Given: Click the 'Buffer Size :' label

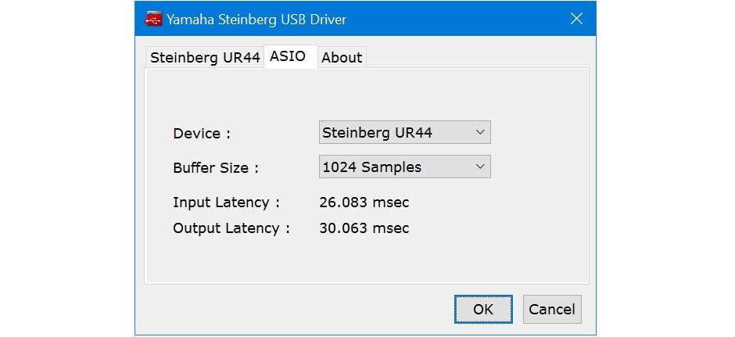Looking at the screenshot, I should (216, 168).
